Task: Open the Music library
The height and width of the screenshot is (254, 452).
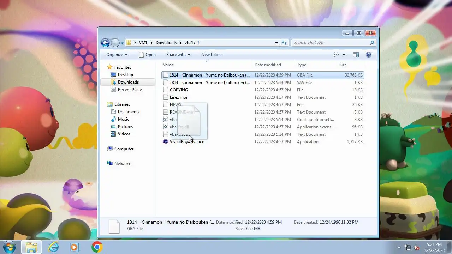Action: click(x=123, y=119)
